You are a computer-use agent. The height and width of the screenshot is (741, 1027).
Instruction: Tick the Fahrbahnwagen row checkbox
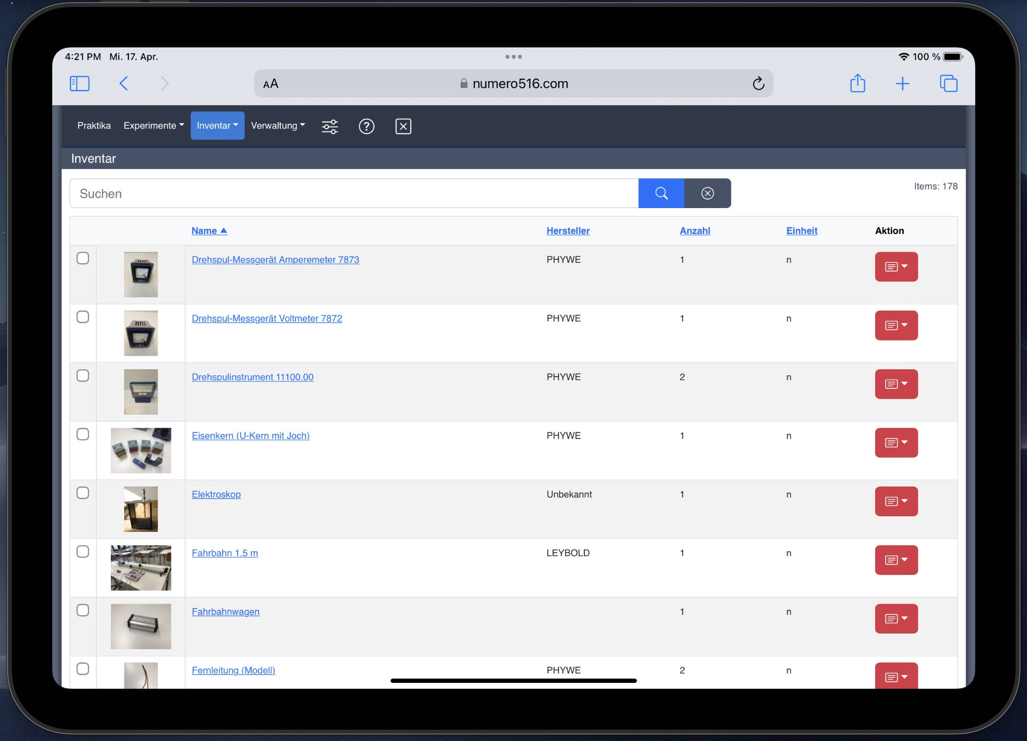click(83, 610)
